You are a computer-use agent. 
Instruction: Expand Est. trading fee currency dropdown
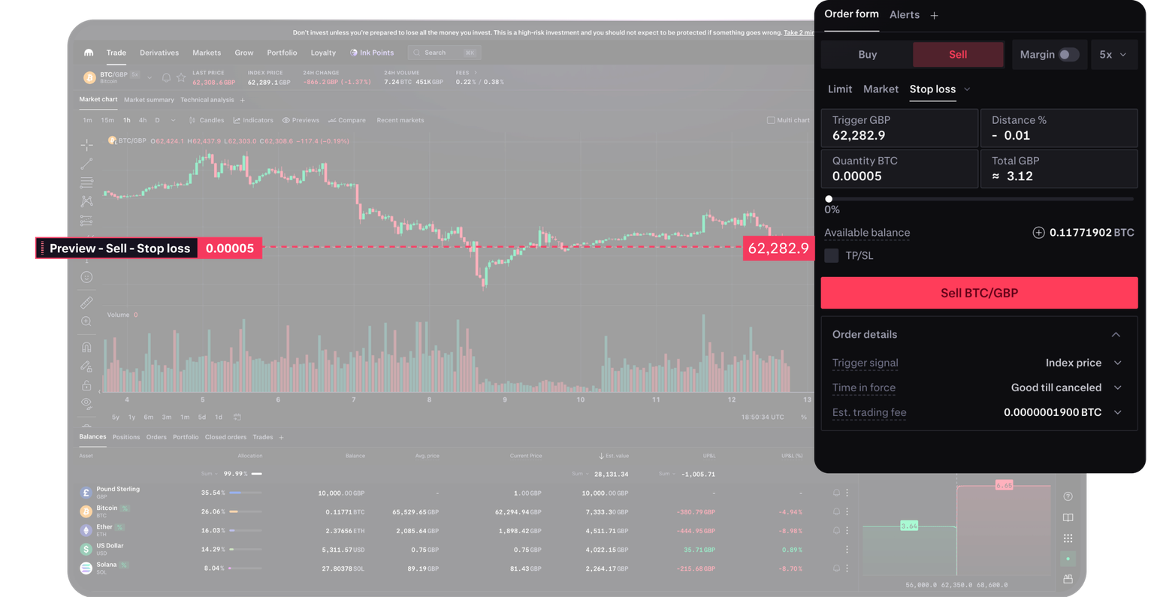[1118, 412]
